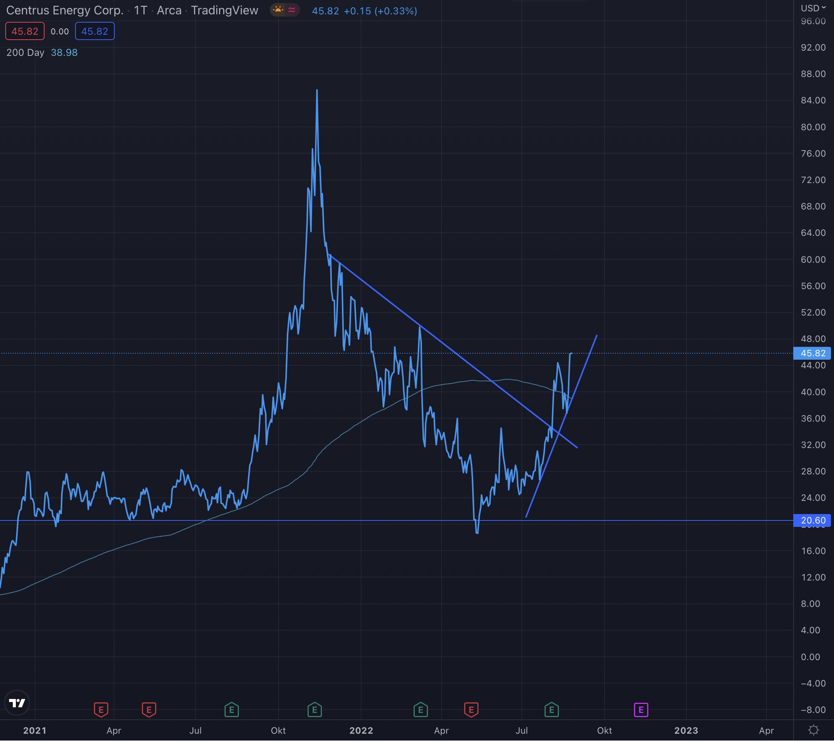The width and height of the screenshot is (834, 742).
Task: Click the pink approximate-equals data icon
Action: coord(292,10)
